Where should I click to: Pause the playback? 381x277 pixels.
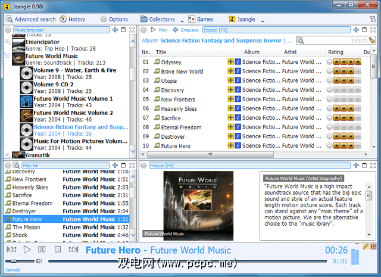tap(42, 250)
